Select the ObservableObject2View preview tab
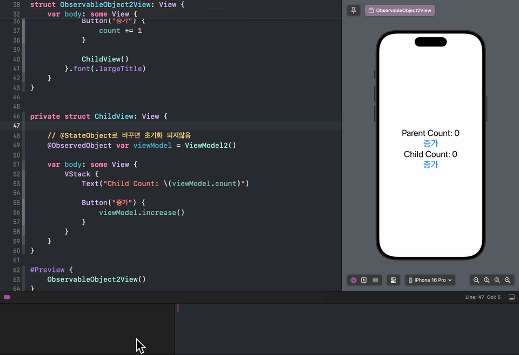 coord(400,11)
